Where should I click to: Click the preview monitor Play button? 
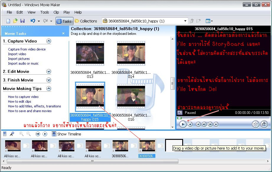pos(183,125)
